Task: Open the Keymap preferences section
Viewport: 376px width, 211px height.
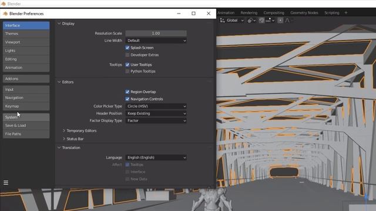Action: pos(26,106)
